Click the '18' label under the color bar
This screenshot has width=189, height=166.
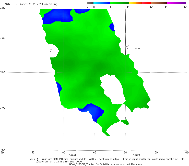[x=110, y=7]
